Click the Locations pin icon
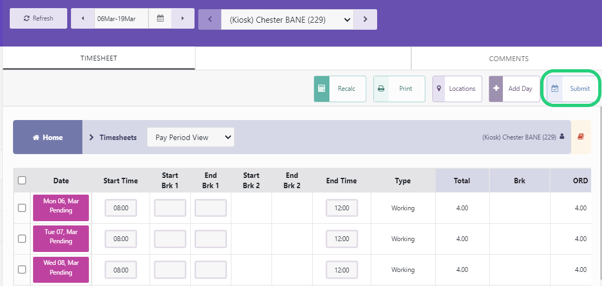Screen dimensions: 602x286 [x=439, y=89]
